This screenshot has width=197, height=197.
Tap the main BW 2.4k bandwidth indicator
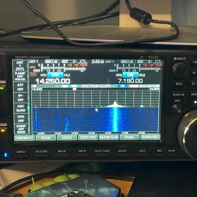tap(52, 61)
